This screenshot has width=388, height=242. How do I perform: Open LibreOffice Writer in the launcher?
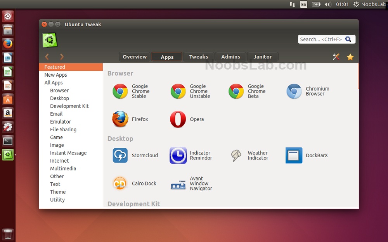point(8,58)
